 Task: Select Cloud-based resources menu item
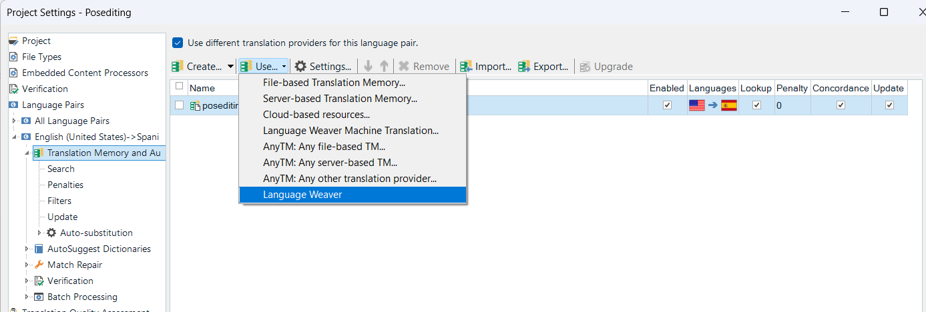(353, 115)
